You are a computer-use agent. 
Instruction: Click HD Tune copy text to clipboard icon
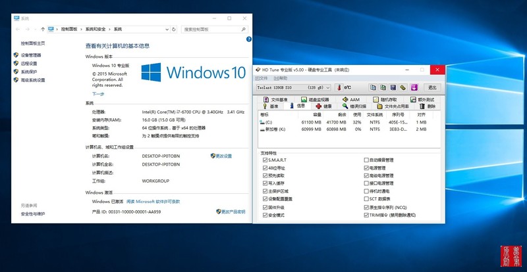pos(373,87)
